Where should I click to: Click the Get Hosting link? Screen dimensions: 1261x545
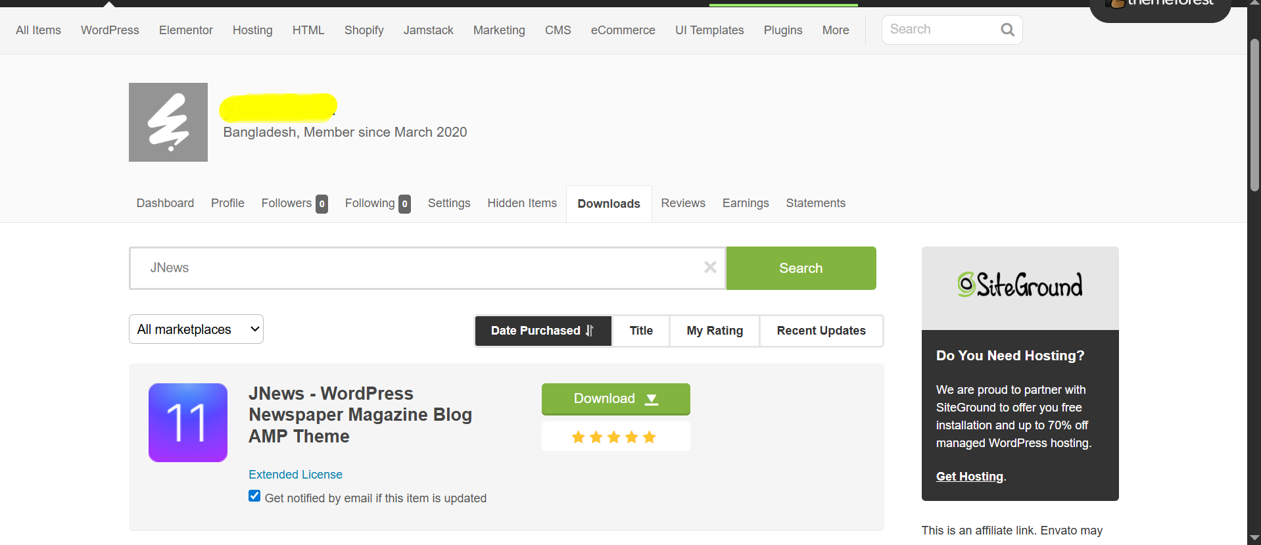click(970, 477)
